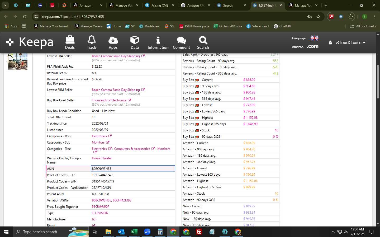
Task: Click the page vertical scrollbar
Action: tap(378, 82)
